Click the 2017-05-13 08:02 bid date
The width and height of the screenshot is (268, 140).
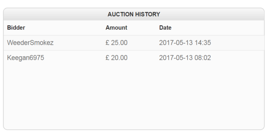pos(185,58)
